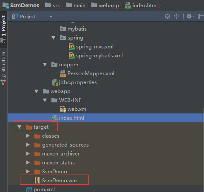Click the PersonMapper.xml file icon
Image resolution: width=204 pixels, height=192 pixels.
pos(63,73)
